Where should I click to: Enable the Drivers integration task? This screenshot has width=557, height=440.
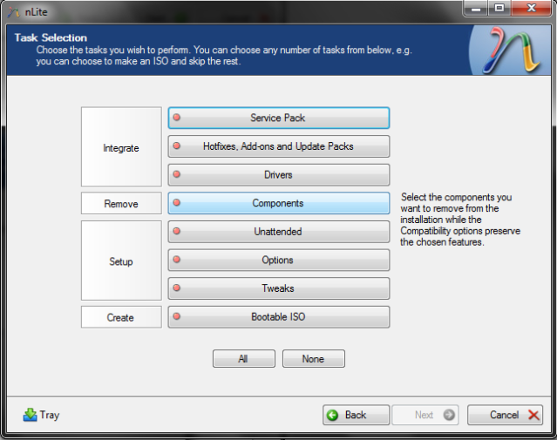[x=279, y=175]
